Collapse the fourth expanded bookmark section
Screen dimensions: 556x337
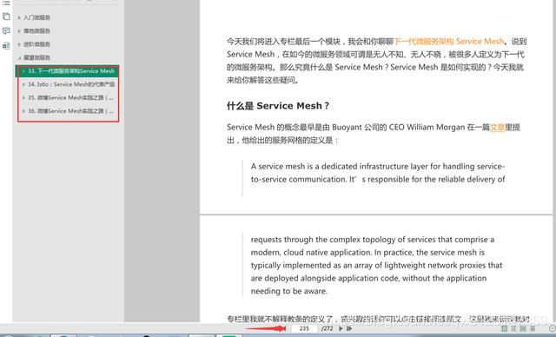[19, 57]
